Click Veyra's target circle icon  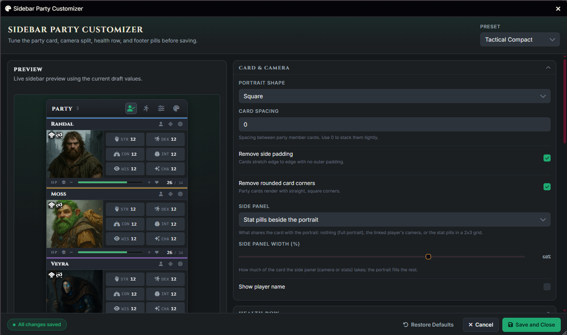pos(180,264)
